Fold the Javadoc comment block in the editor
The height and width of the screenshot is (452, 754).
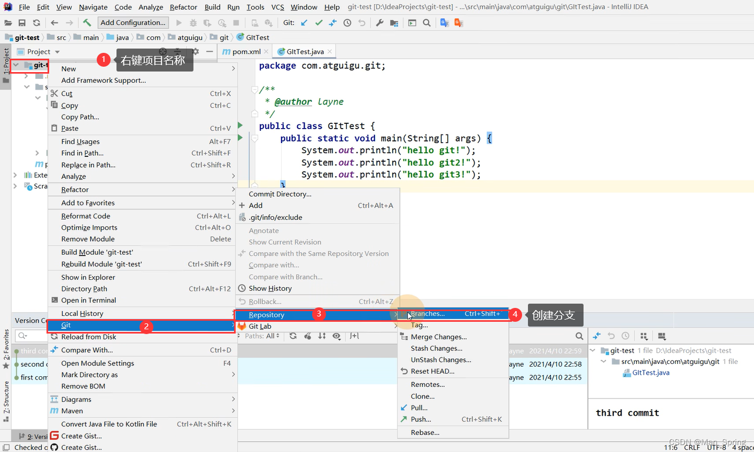(255, 90)
